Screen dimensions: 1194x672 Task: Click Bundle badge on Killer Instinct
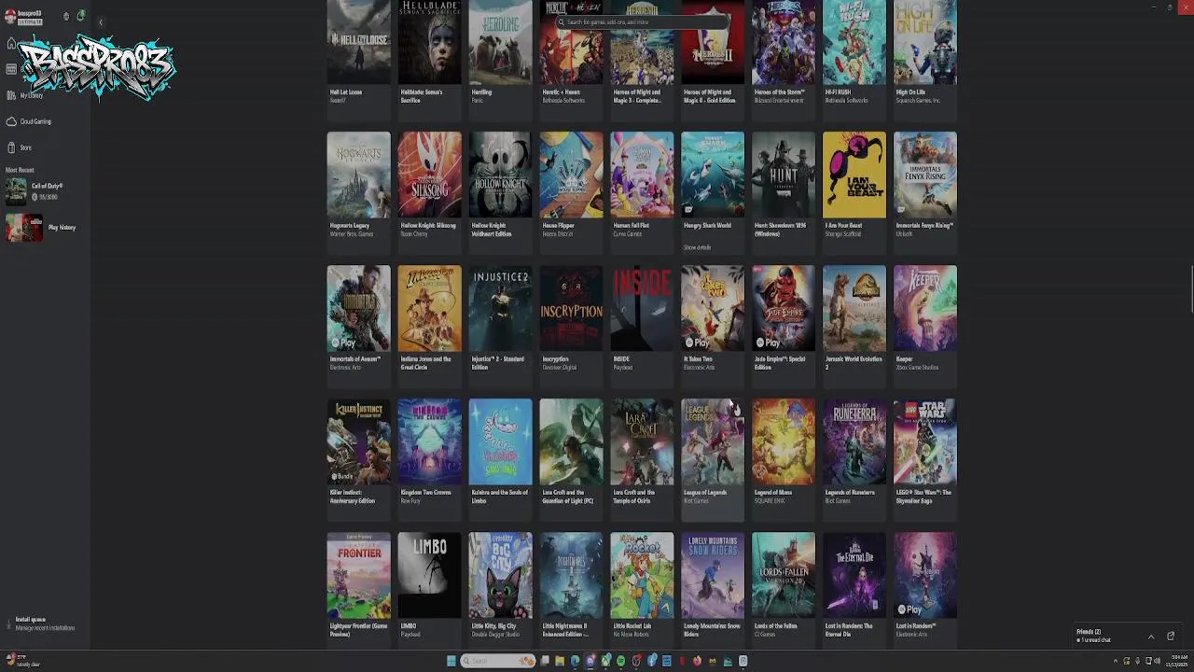point(344,476)
